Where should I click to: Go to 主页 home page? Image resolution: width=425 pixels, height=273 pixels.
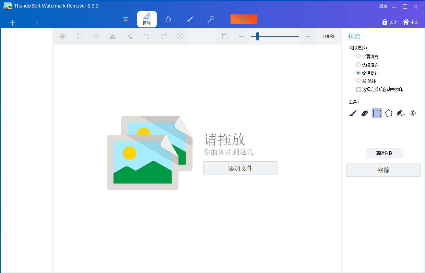point(411,22)
